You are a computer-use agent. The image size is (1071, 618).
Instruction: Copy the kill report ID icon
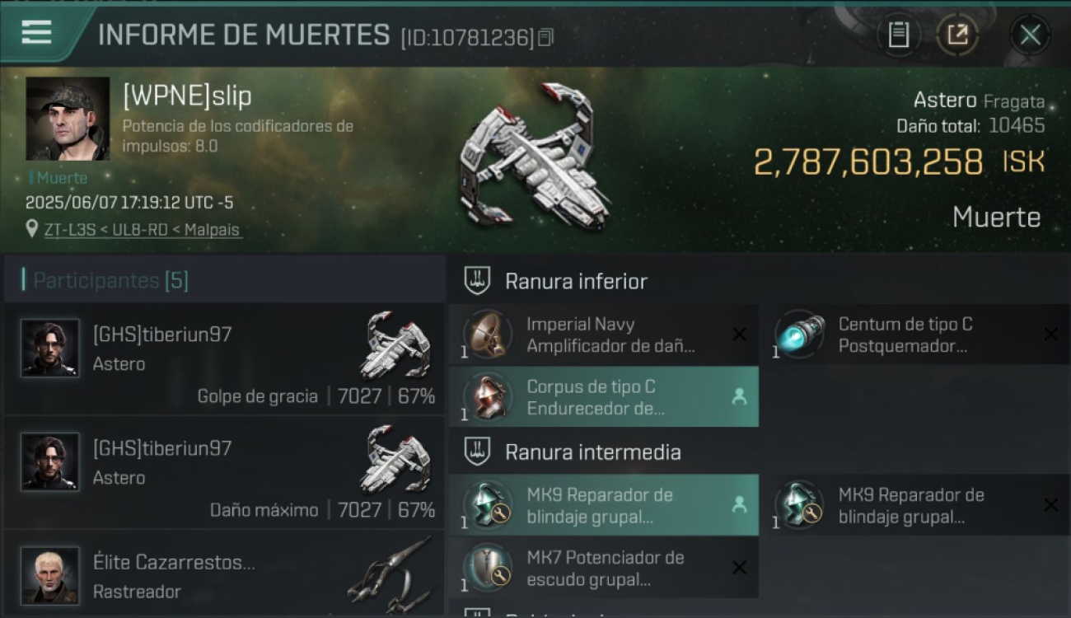pyautogui.click(x=545, y=37)
